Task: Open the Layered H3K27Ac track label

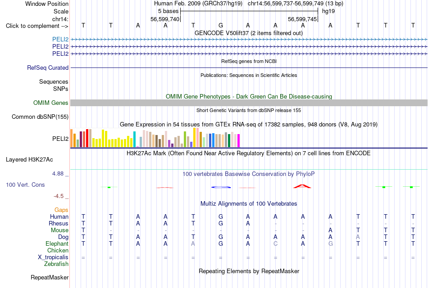Action: (x=29, y=160)
